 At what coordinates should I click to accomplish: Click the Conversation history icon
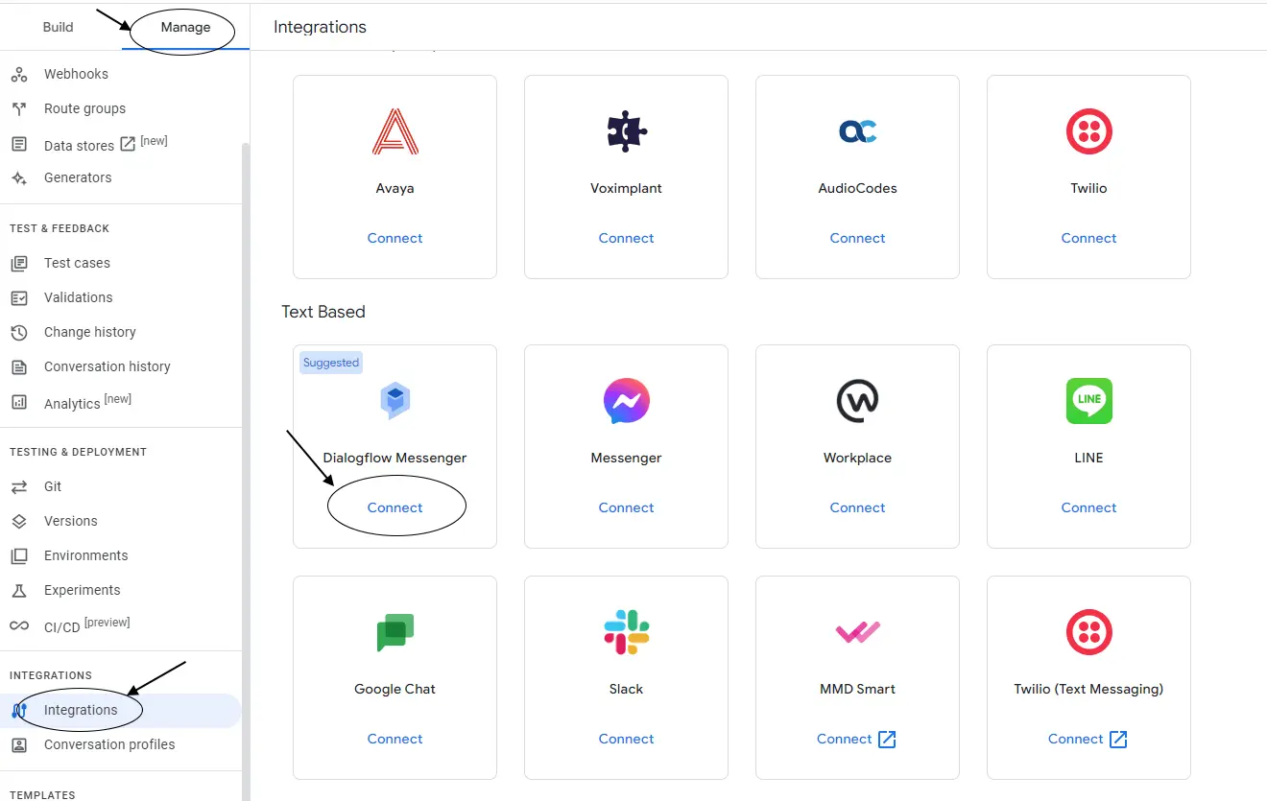click(19, 366)
